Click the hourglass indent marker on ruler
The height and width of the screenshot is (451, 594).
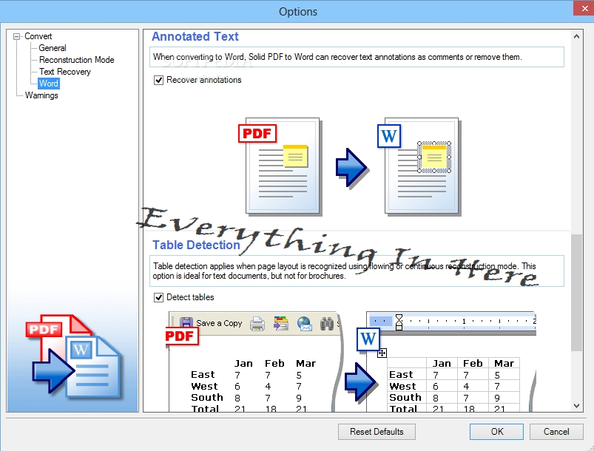click(399, 322)
